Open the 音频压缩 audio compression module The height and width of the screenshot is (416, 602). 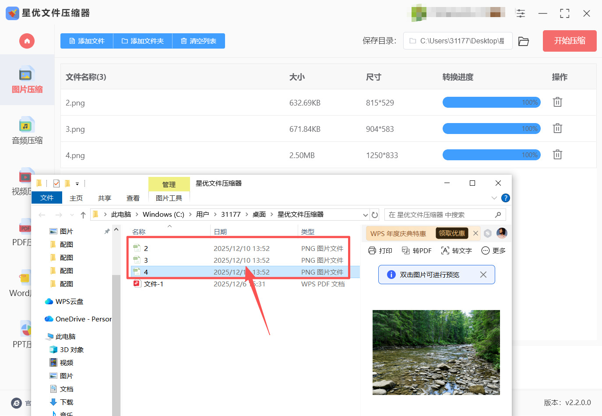27,131
